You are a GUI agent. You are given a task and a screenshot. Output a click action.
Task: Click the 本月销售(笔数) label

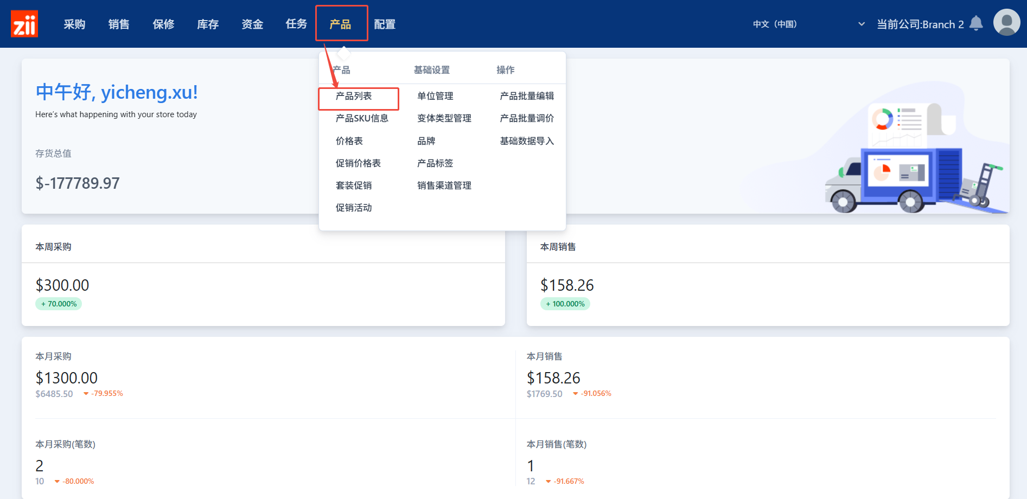[557, 444]
